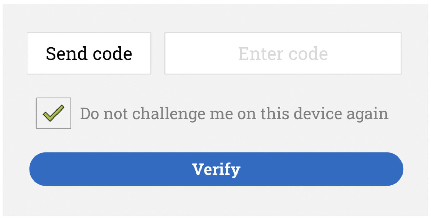Place cursor in the code entry box

coord(283,53)
